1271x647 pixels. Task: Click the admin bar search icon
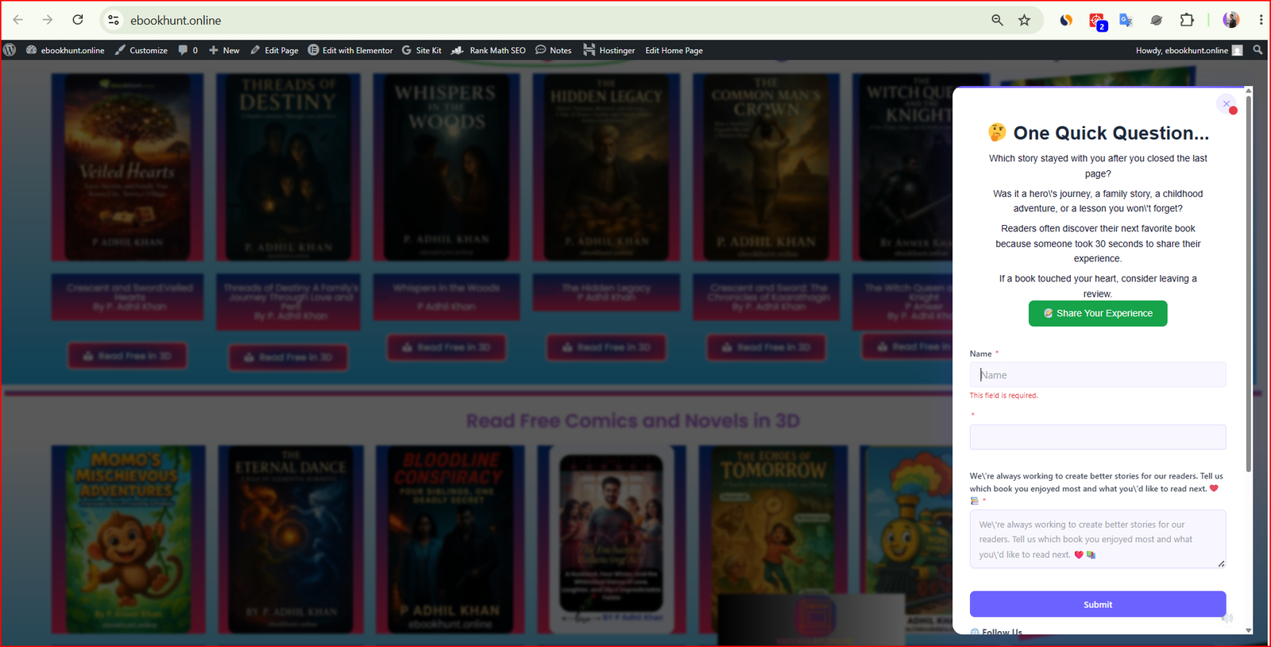coord(1257,50)
